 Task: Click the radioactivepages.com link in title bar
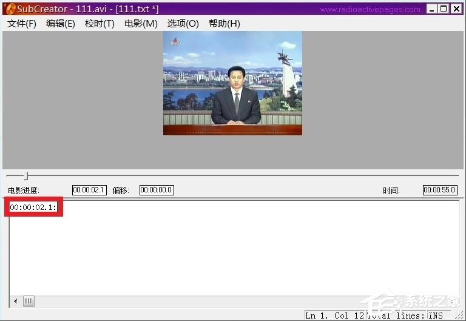(370, 9)
